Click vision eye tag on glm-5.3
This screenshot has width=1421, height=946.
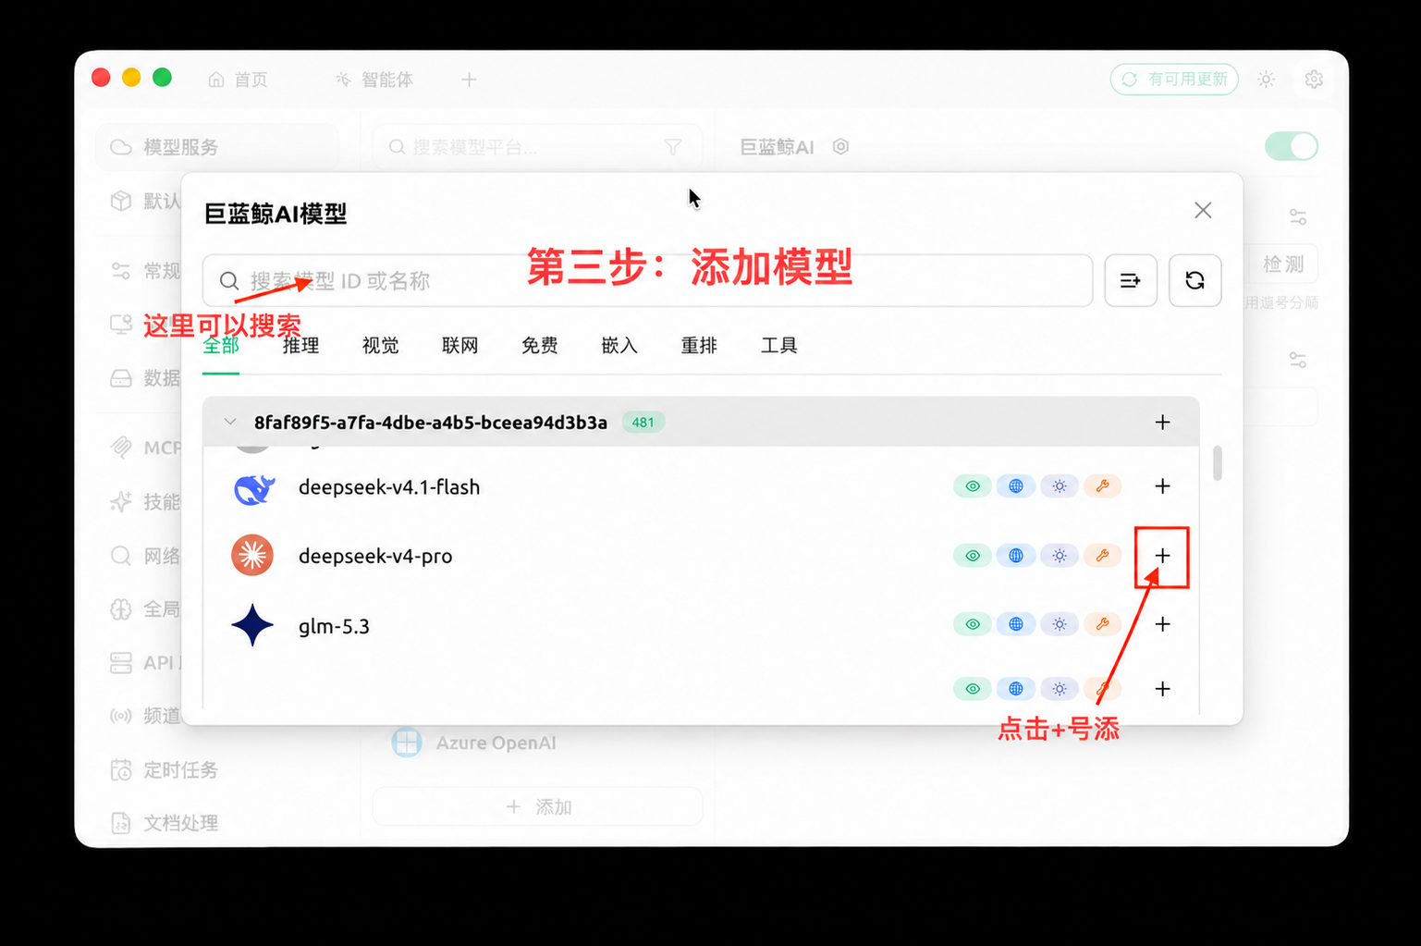click(973, 624)
